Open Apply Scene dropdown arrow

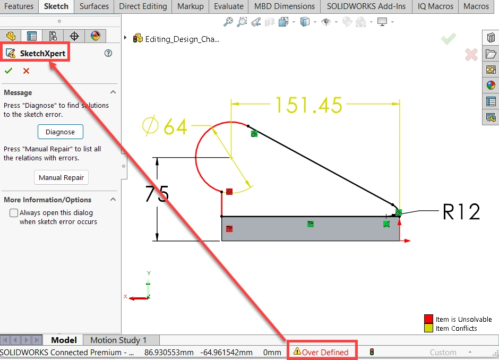[x=371, y=22]
